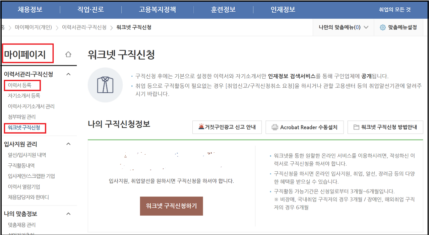Click the 이력서관리·구직신청 sidebar section header

28,74
